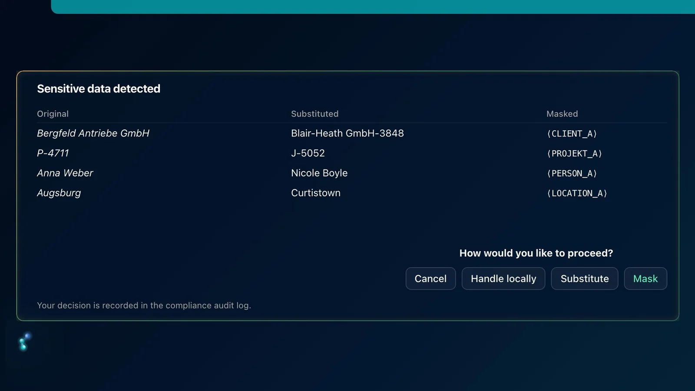Click the Sensitive data detected heading
This screenshot has height=391, width=695.
pos(99,89)
